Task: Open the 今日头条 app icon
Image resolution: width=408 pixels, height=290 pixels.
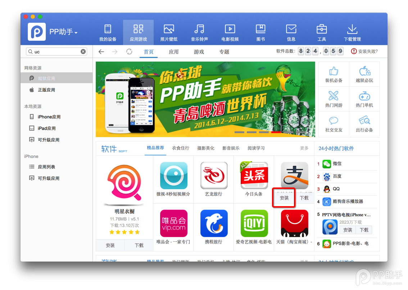Action: pos(254,176)
